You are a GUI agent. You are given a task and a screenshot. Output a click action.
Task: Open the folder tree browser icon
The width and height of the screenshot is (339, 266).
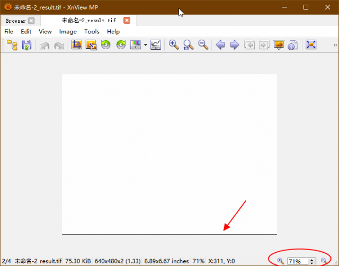click(x=12, y=45)
